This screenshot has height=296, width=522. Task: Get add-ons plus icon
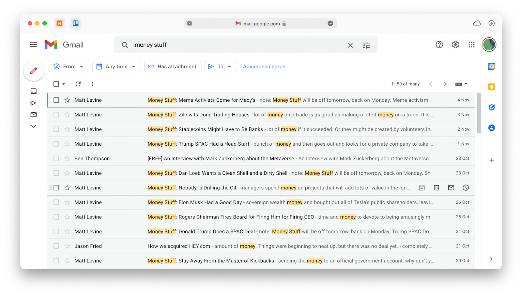(492, 160)
